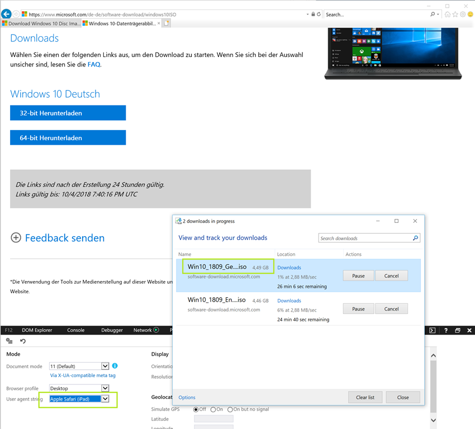
Task: Open the Document mode dropdown
Action: coord(105,366)
